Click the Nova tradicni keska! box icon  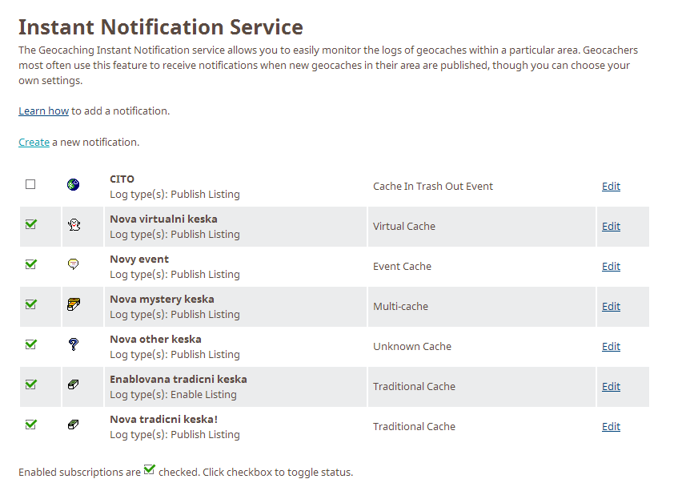(x=74, y=425)
